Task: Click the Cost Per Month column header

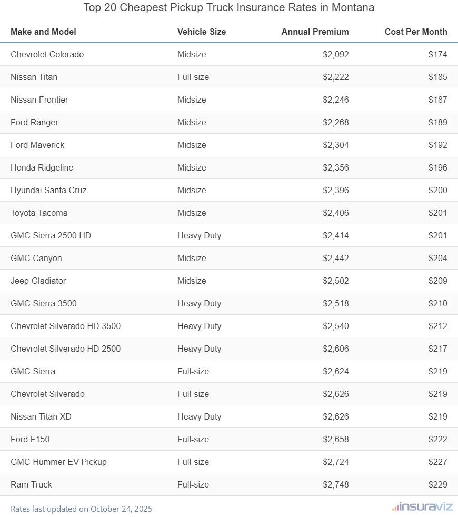Action: tap(416, 32)
